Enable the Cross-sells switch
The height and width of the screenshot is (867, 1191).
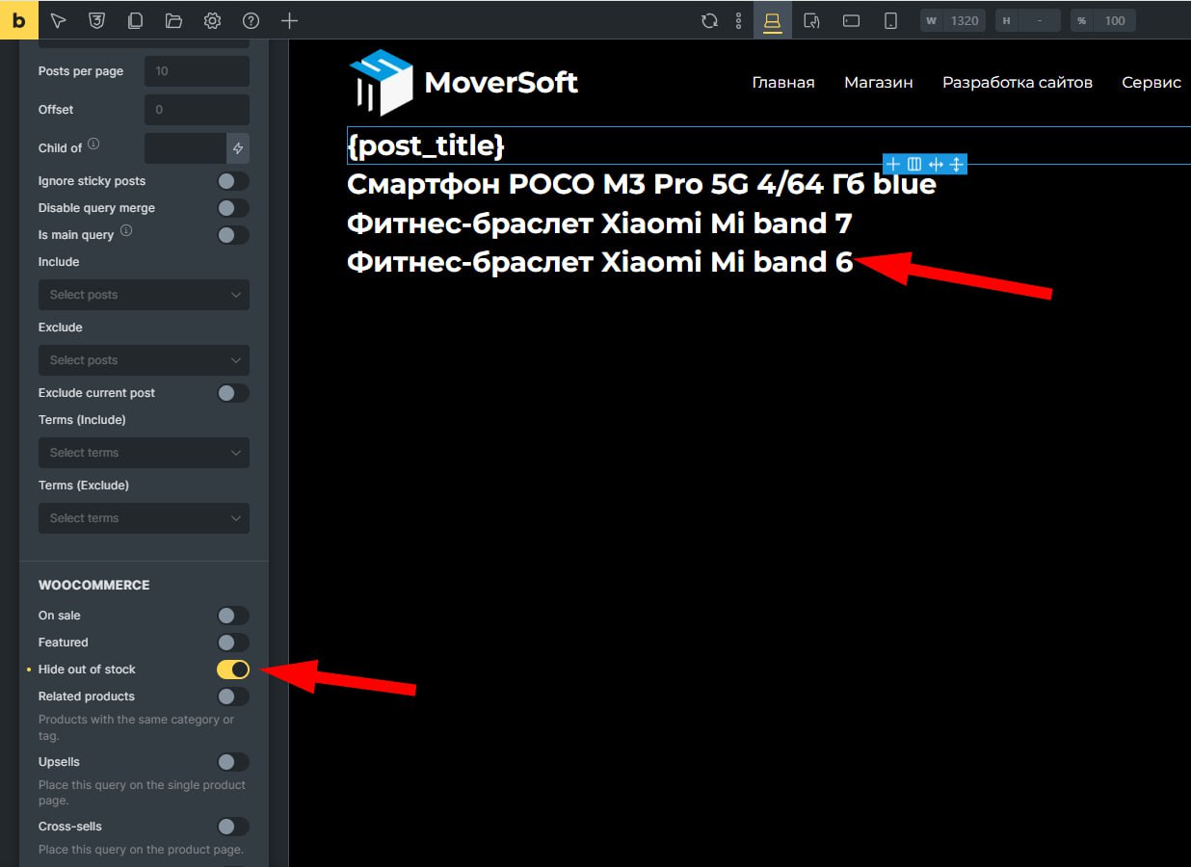(232, 827)
